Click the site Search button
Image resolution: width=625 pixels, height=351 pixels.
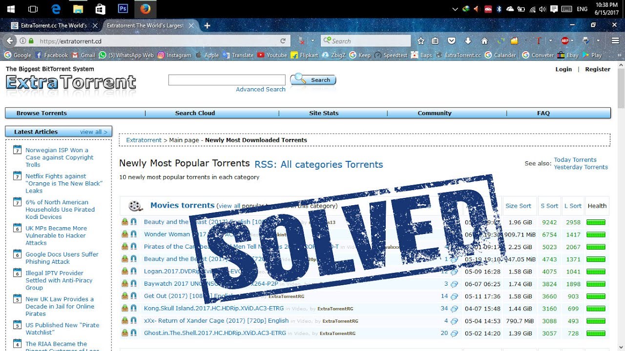pyautogui.click(x=313, y=80)
